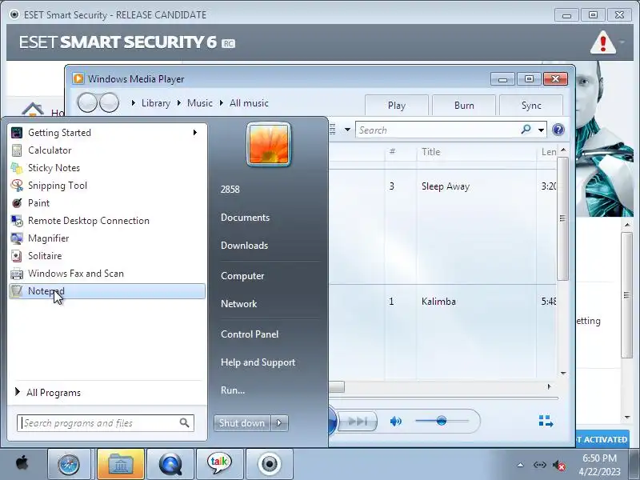640x480 pixels.
Task: Open Downloads from the Start menu
Action: (x=244, y=246)
